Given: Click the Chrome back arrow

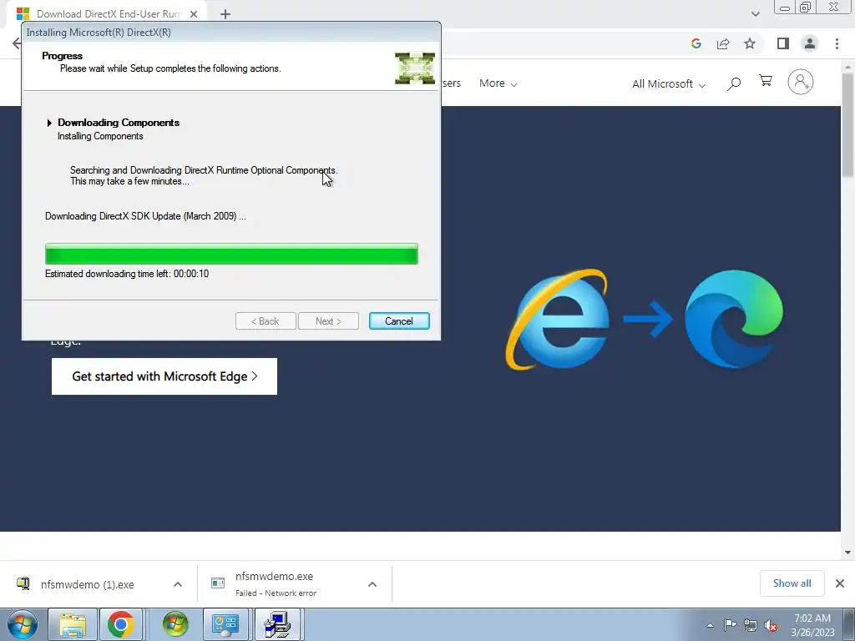Looking at the screenshot, I should click(x=17, y=43).
